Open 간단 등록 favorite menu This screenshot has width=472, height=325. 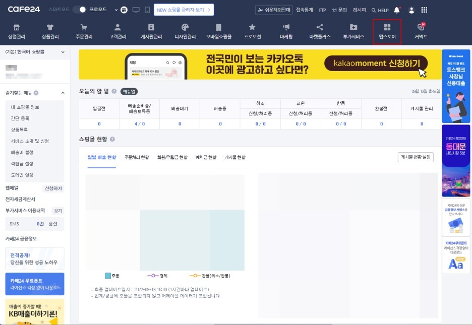[x=20, y=118]
